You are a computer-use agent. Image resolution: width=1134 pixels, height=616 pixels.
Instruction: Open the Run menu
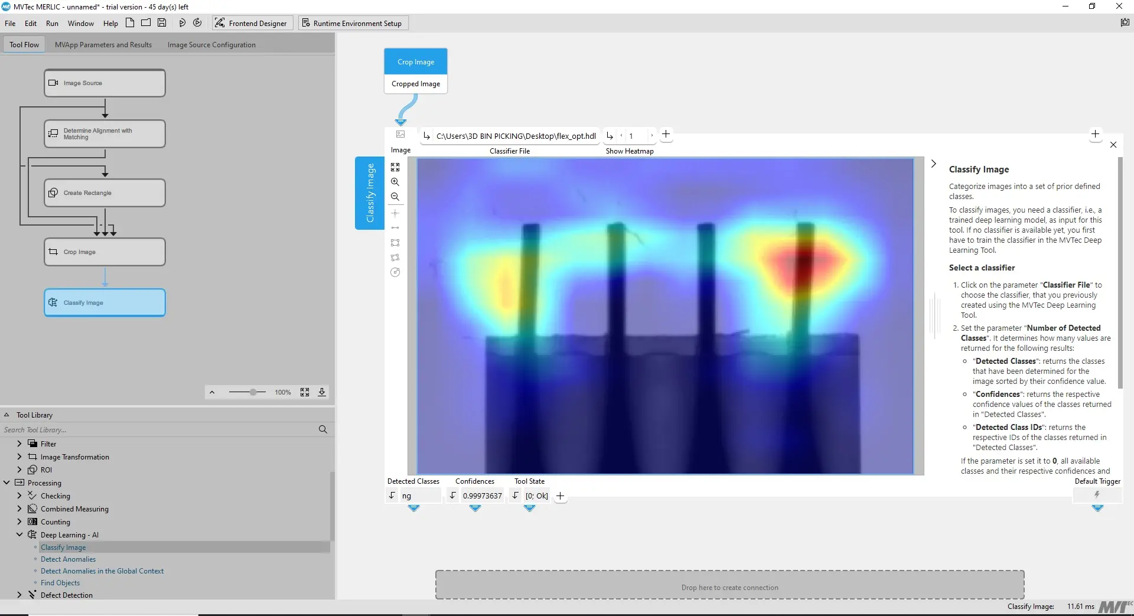52,24
